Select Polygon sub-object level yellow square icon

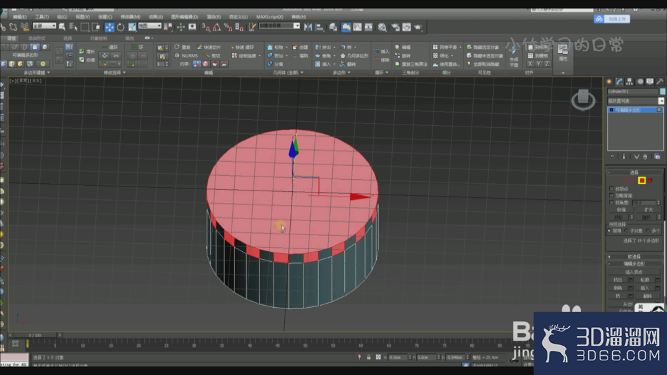(642, 181)
